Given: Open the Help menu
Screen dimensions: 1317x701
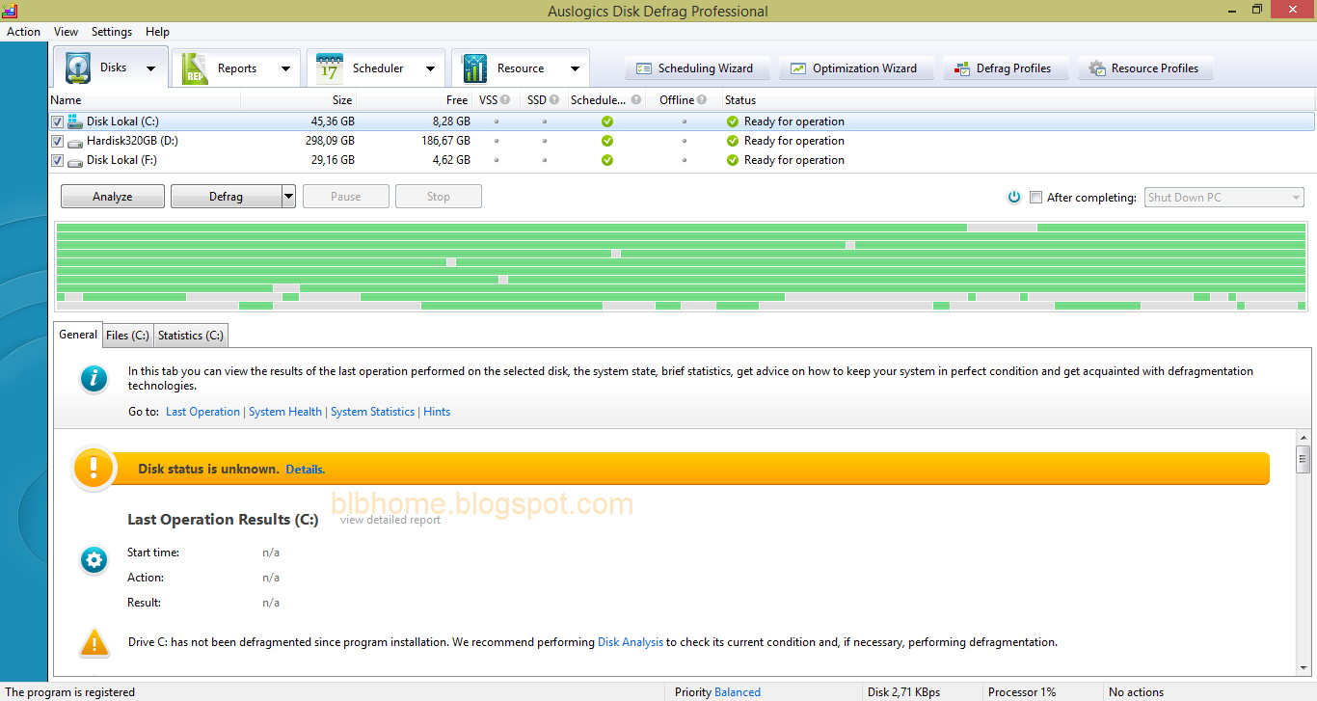Looking at the screenshot, I should coord(157,32).
